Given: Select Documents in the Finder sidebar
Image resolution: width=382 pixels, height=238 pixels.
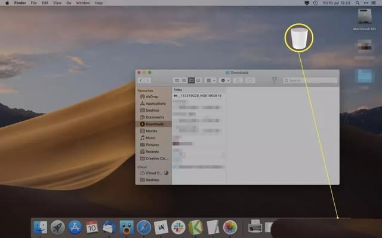Looking at the screenshot, I should 155,117.
